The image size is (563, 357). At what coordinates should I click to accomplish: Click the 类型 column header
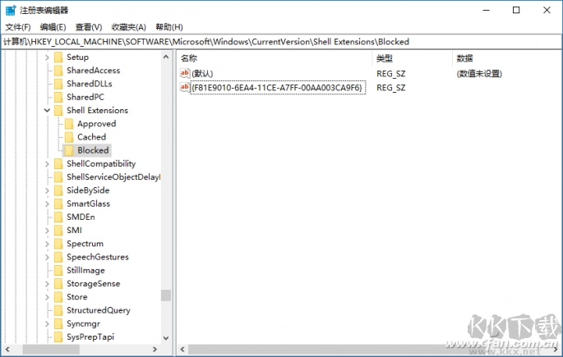[385, 58]
